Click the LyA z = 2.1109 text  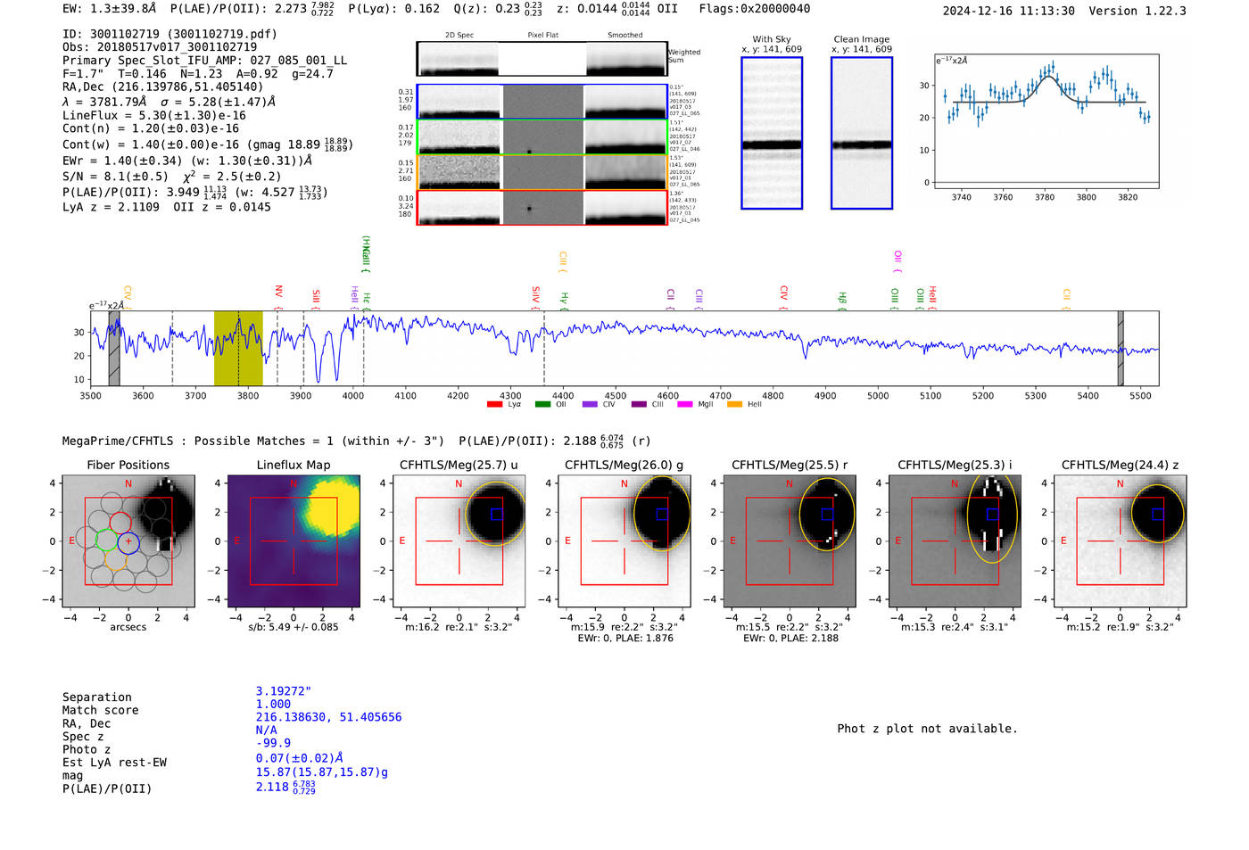(x=111, y=207)
